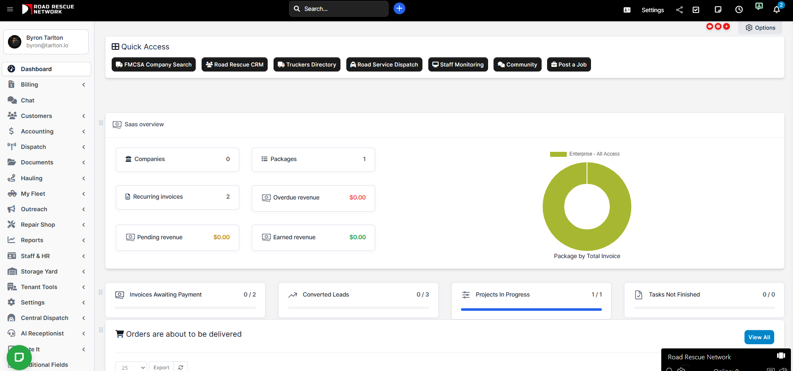This screenshot has height=371, width=793.
Task: Click the Saas overview widget drag handle
Action: pos(101,123)
